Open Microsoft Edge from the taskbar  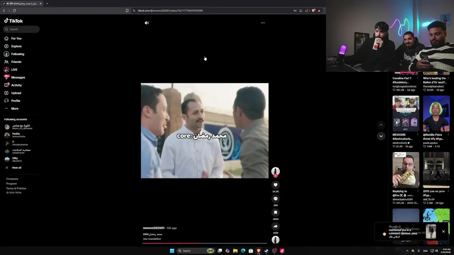[x=243, y=251]
